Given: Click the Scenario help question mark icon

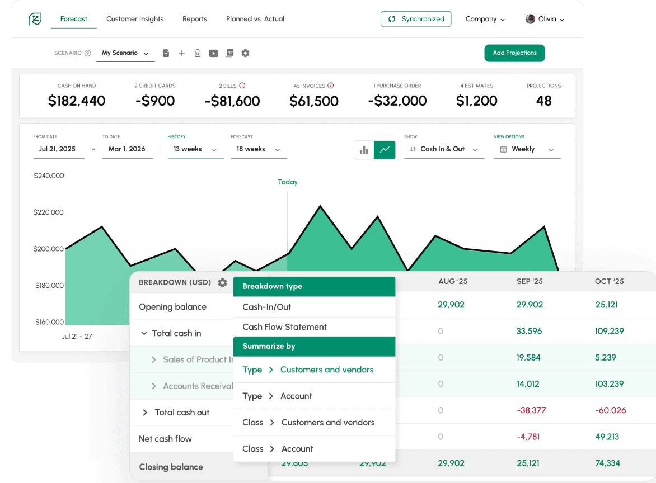Looking at the screenshot, I should click(87, 53).
